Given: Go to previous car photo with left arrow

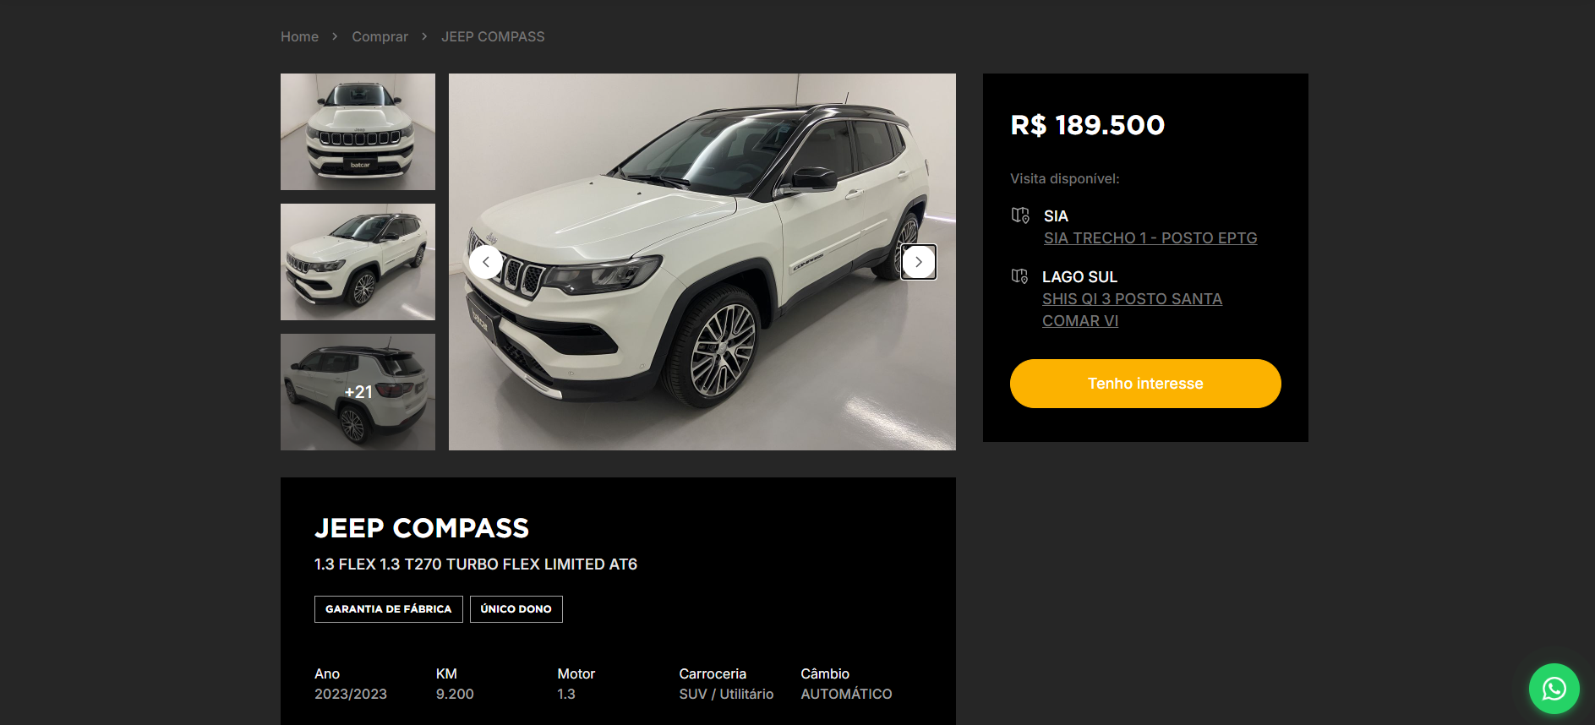Looking at the screenshot, I should pyautogui.click(x=486, y=262).
